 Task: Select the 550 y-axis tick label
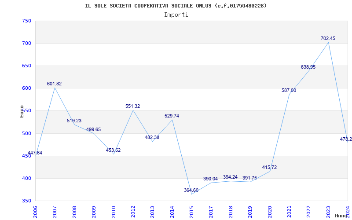pyautogui.click(x=26, y=111)
